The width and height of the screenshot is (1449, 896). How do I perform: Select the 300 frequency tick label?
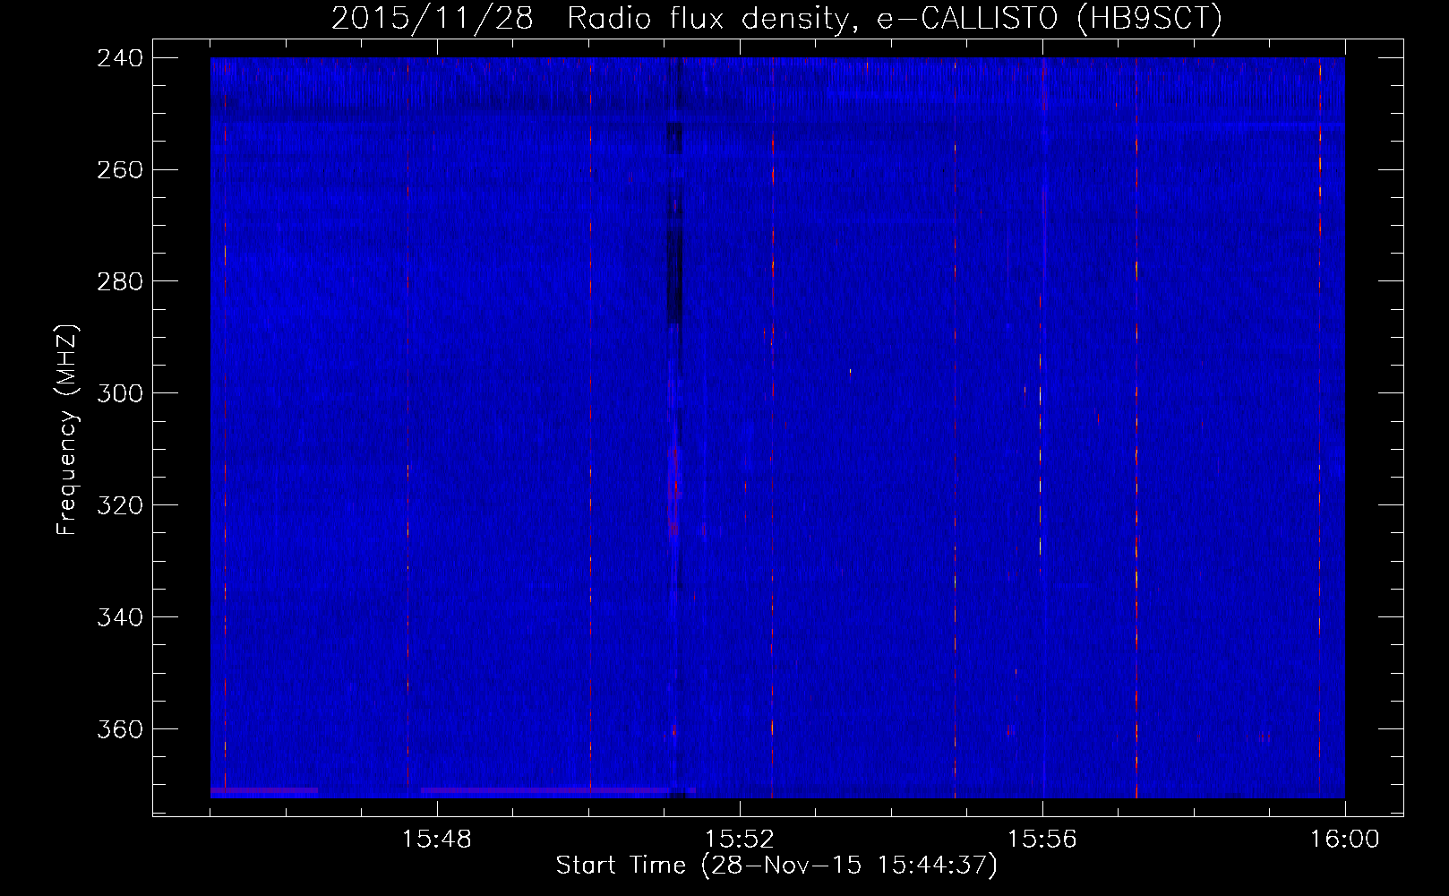[x=120, y=393]
